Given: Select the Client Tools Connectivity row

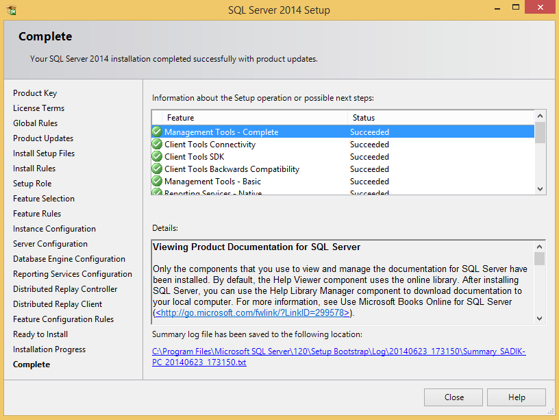Looking at the screenshot, I should pyautogui.click(x=343, y=144).
